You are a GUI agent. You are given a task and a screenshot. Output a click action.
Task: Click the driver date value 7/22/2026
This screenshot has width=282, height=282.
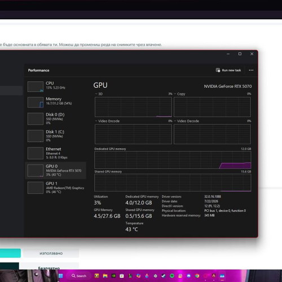point(211,201)
